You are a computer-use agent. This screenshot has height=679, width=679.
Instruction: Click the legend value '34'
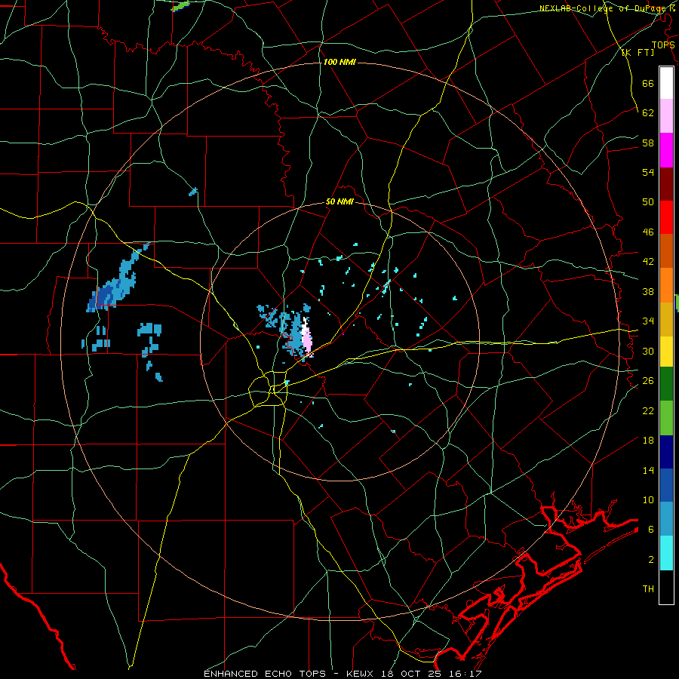tap(648, 321)
